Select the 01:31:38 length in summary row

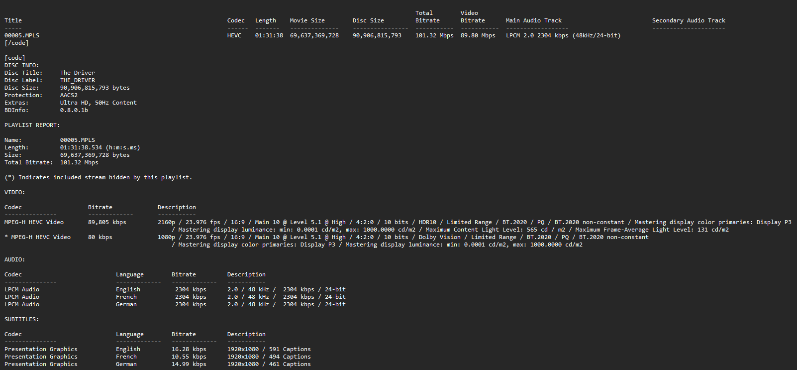[x=269, y=35]
